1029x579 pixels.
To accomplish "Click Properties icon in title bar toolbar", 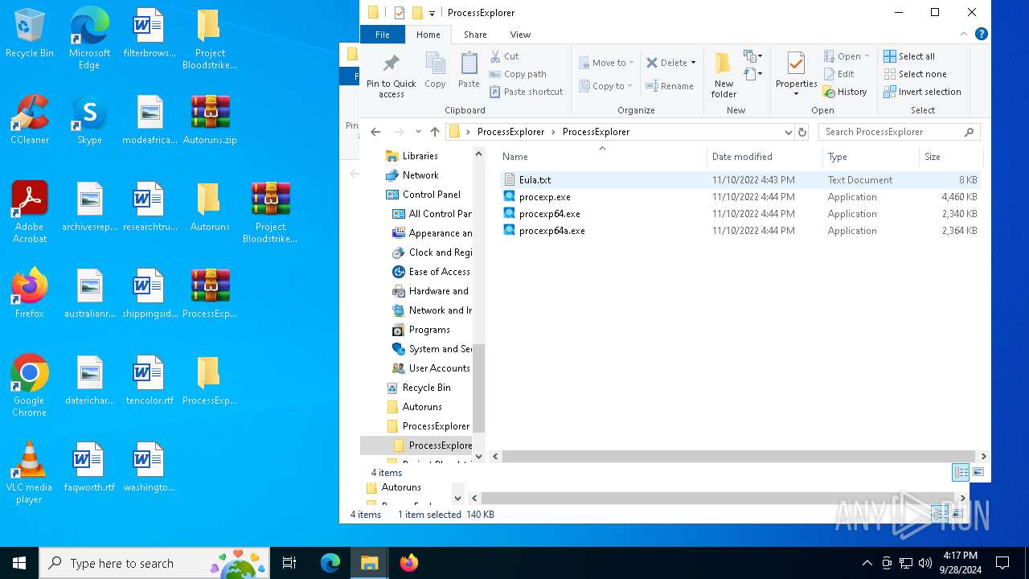I will coord(400,13).
